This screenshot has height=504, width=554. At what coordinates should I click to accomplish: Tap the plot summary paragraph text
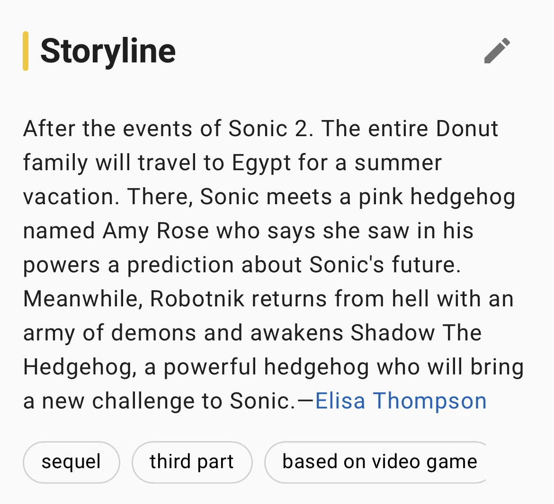(x=265, y=265)
